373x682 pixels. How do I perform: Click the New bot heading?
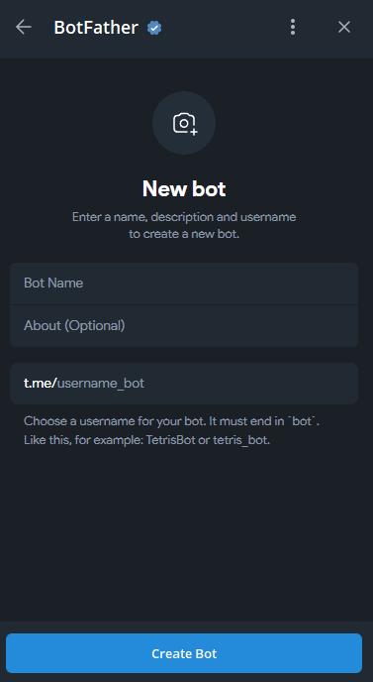point(184,188)
